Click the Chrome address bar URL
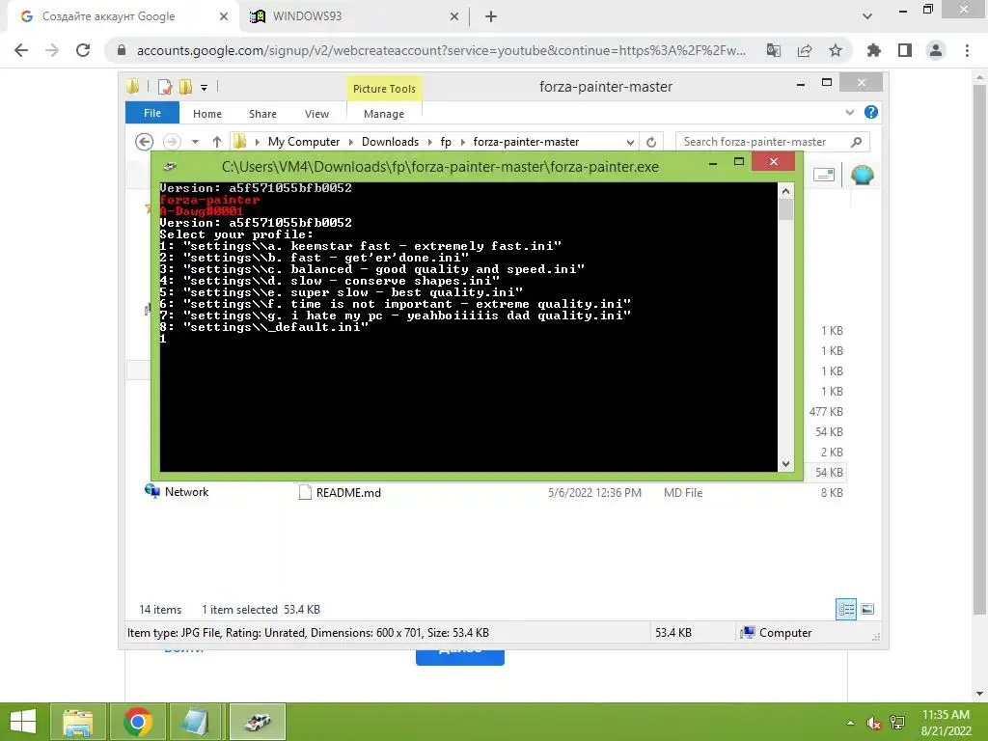Viewport: 988px width, 741px height. pyautogui.click(x=441, y=50)
